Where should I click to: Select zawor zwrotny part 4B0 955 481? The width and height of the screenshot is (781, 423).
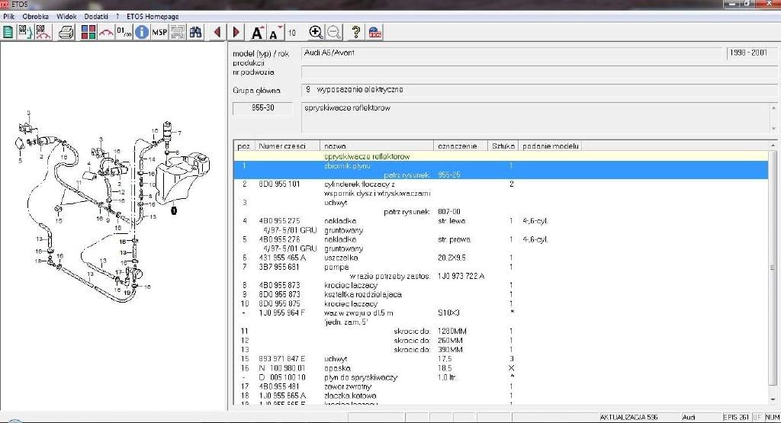(279, 386)
